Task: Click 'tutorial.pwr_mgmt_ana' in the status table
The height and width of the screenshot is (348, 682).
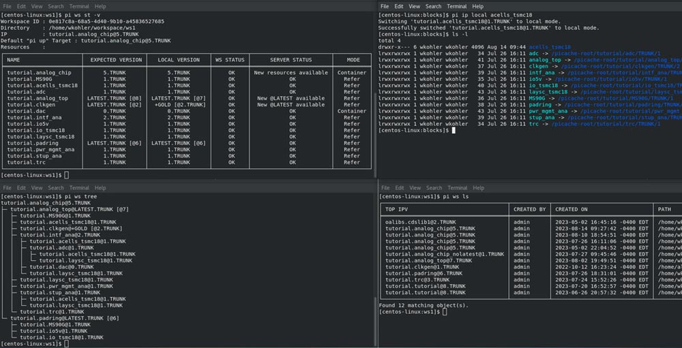Action: point(41,149)
